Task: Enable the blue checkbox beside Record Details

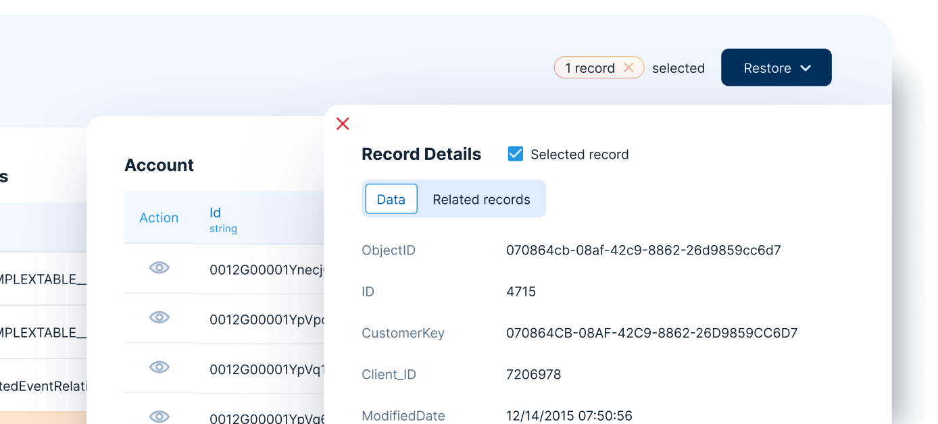Action: coord(515,153)
